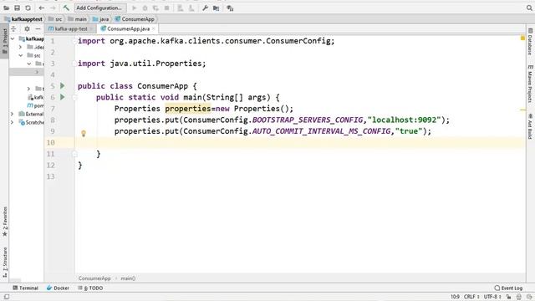Hide the project panel with minus icon
The image size is (535, 301).
click(38, 29)
